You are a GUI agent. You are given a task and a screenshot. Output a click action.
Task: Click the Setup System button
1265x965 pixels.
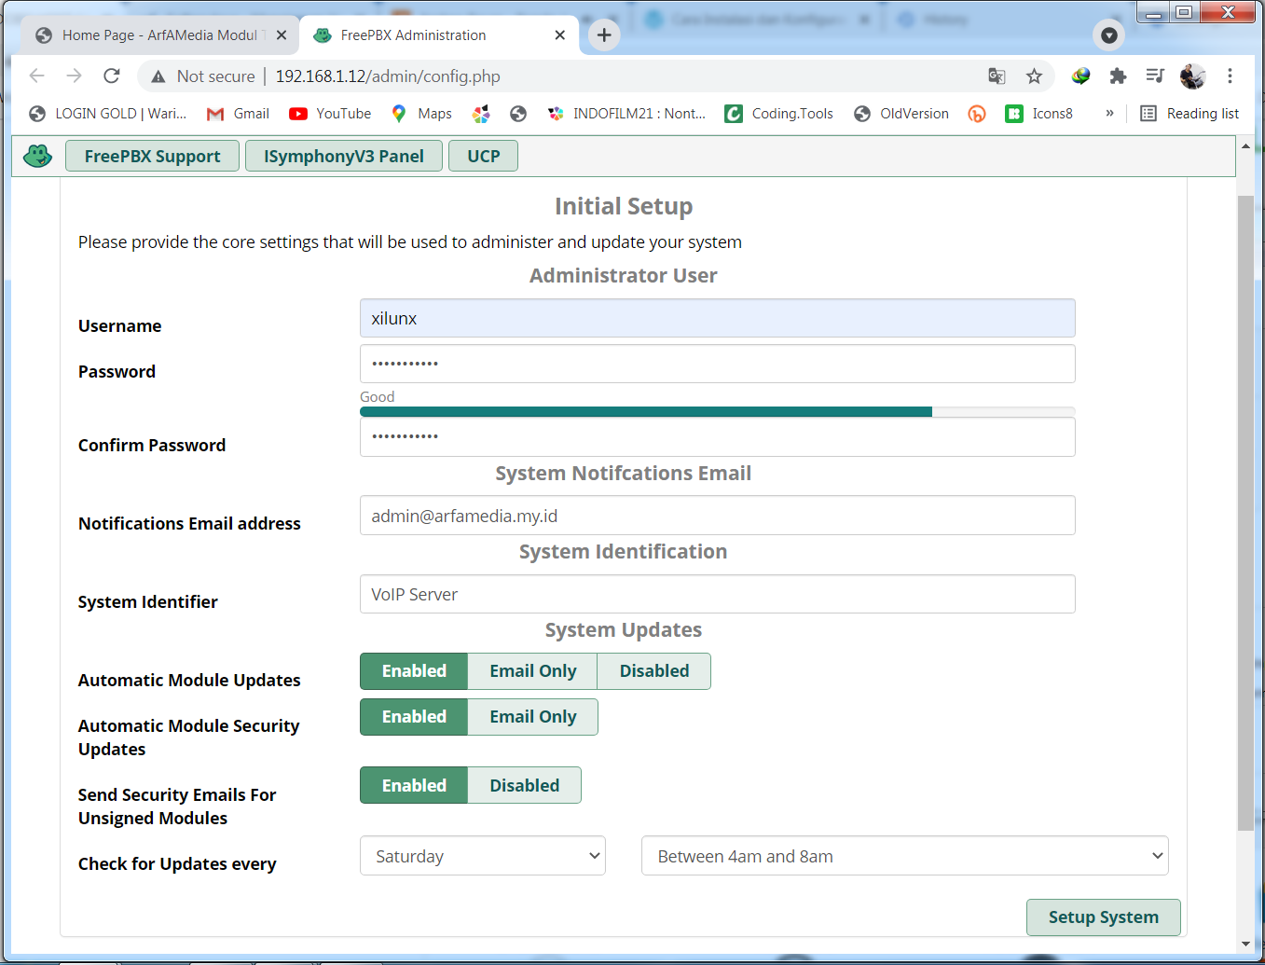(x=1103, y=917)
